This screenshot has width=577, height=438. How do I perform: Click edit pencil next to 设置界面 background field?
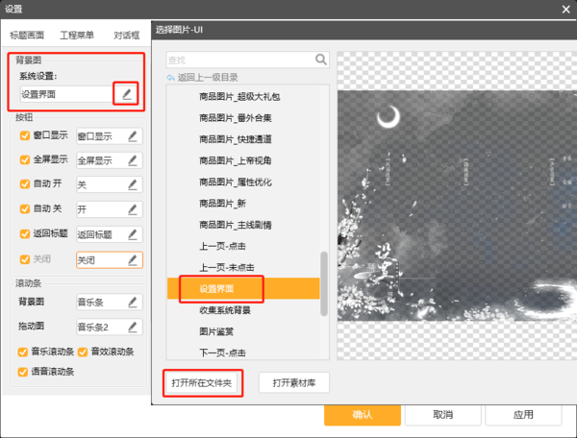tap(126, 94)
